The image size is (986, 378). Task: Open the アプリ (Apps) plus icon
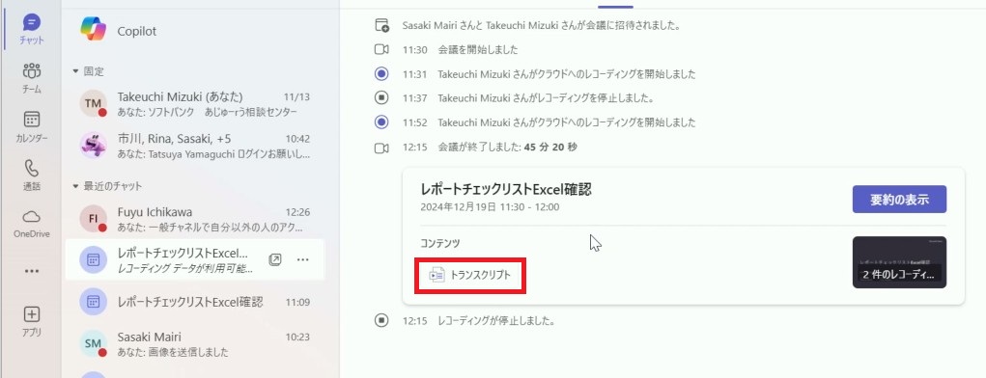point(32,321)
